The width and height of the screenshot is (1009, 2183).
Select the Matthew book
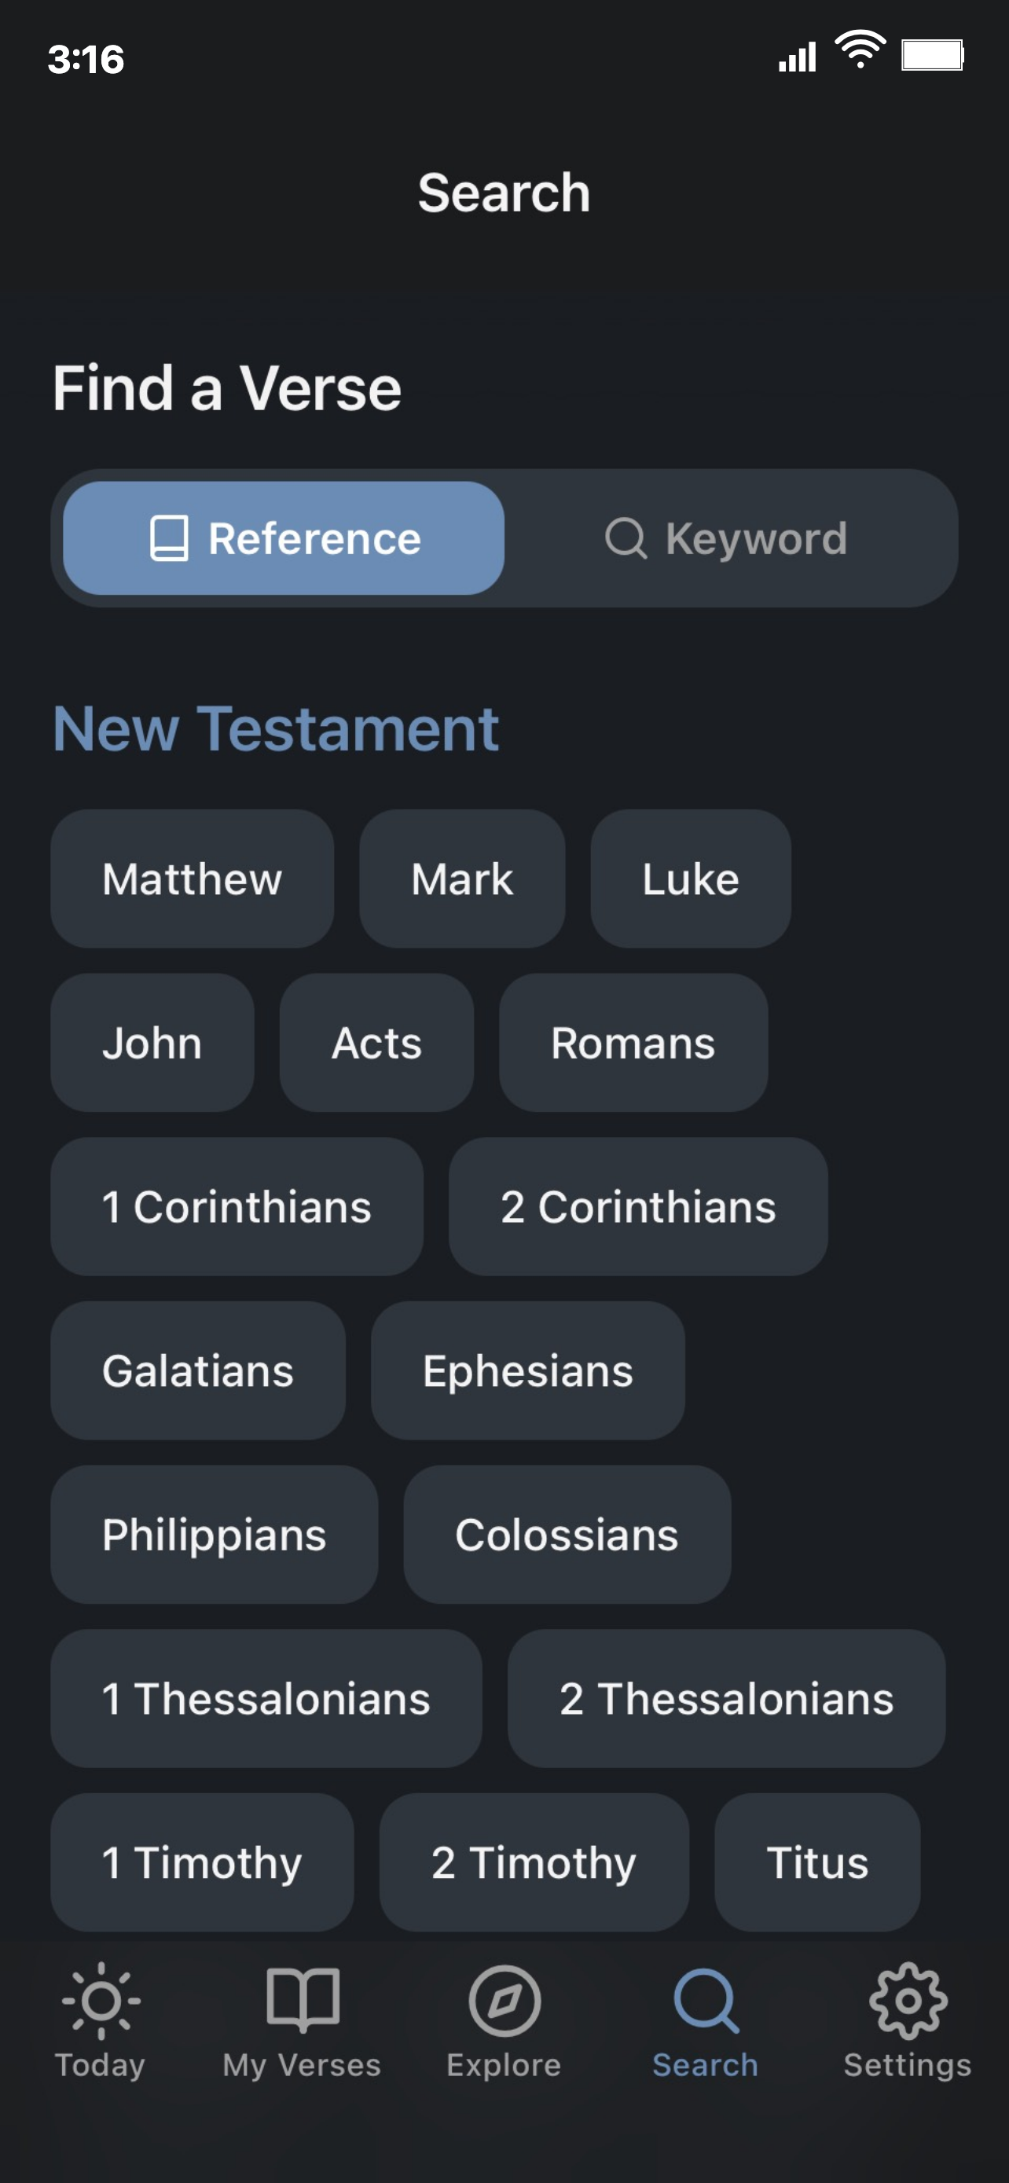(x=193, y=879)
